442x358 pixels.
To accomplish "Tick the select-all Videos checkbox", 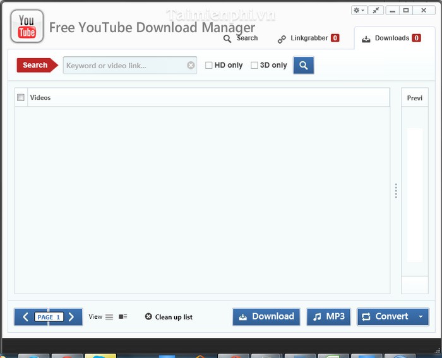I will 21,97.
